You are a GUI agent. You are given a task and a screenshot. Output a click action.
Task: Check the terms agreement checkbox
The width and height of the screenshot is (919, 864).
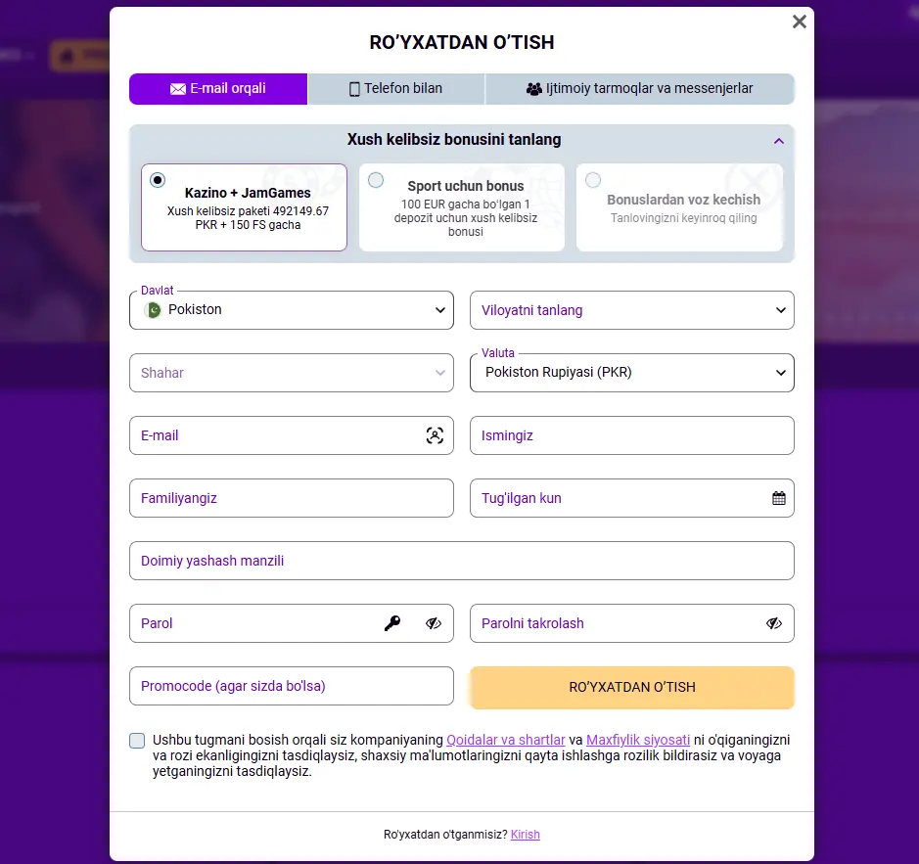pos(137,741)
